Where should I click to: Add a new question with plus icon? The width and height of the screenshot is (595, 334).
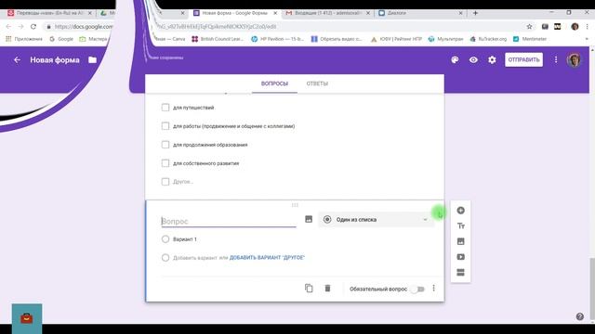click(461, 211)
